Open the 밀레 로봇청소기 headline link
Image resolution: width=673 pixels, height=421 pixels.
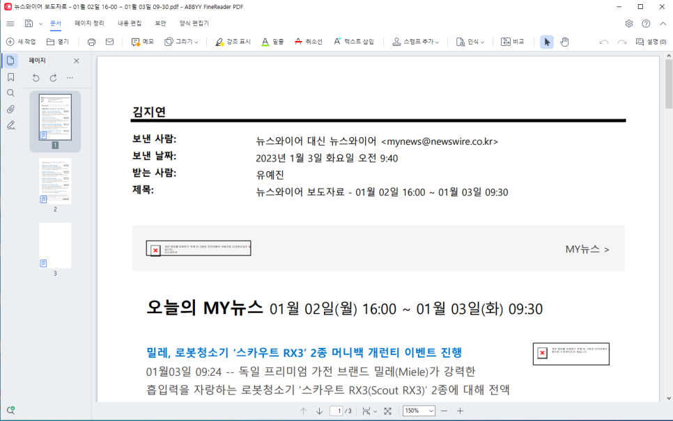pos(304,352)
